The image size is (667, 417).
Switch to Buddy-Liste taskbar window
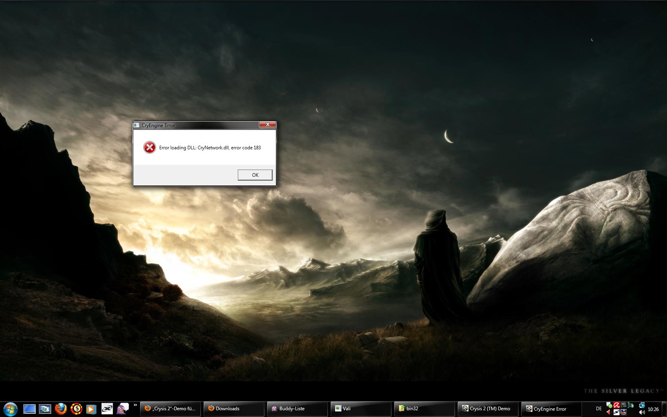click(297, 409)
